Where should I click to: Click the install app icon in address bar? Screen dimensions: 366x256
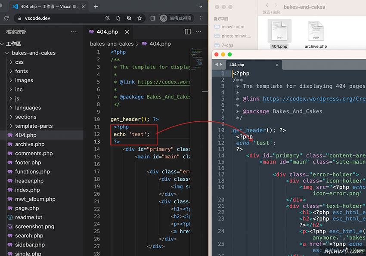click(x=118, y=18)
